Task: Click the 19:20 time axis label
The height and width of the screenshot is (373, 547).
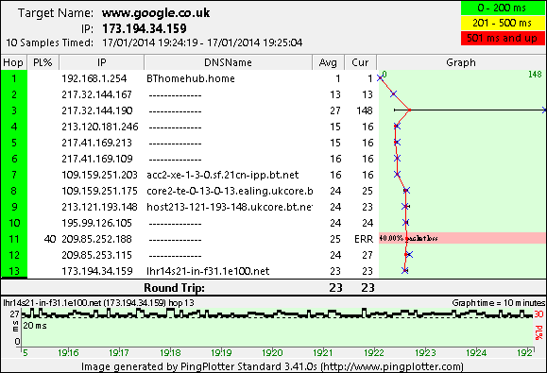Action: click(x=272, y=353)
